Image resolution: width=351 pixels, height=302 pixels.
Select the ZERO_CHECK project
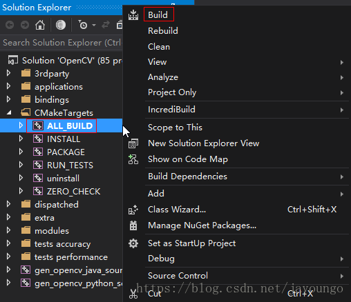(73, 192)
